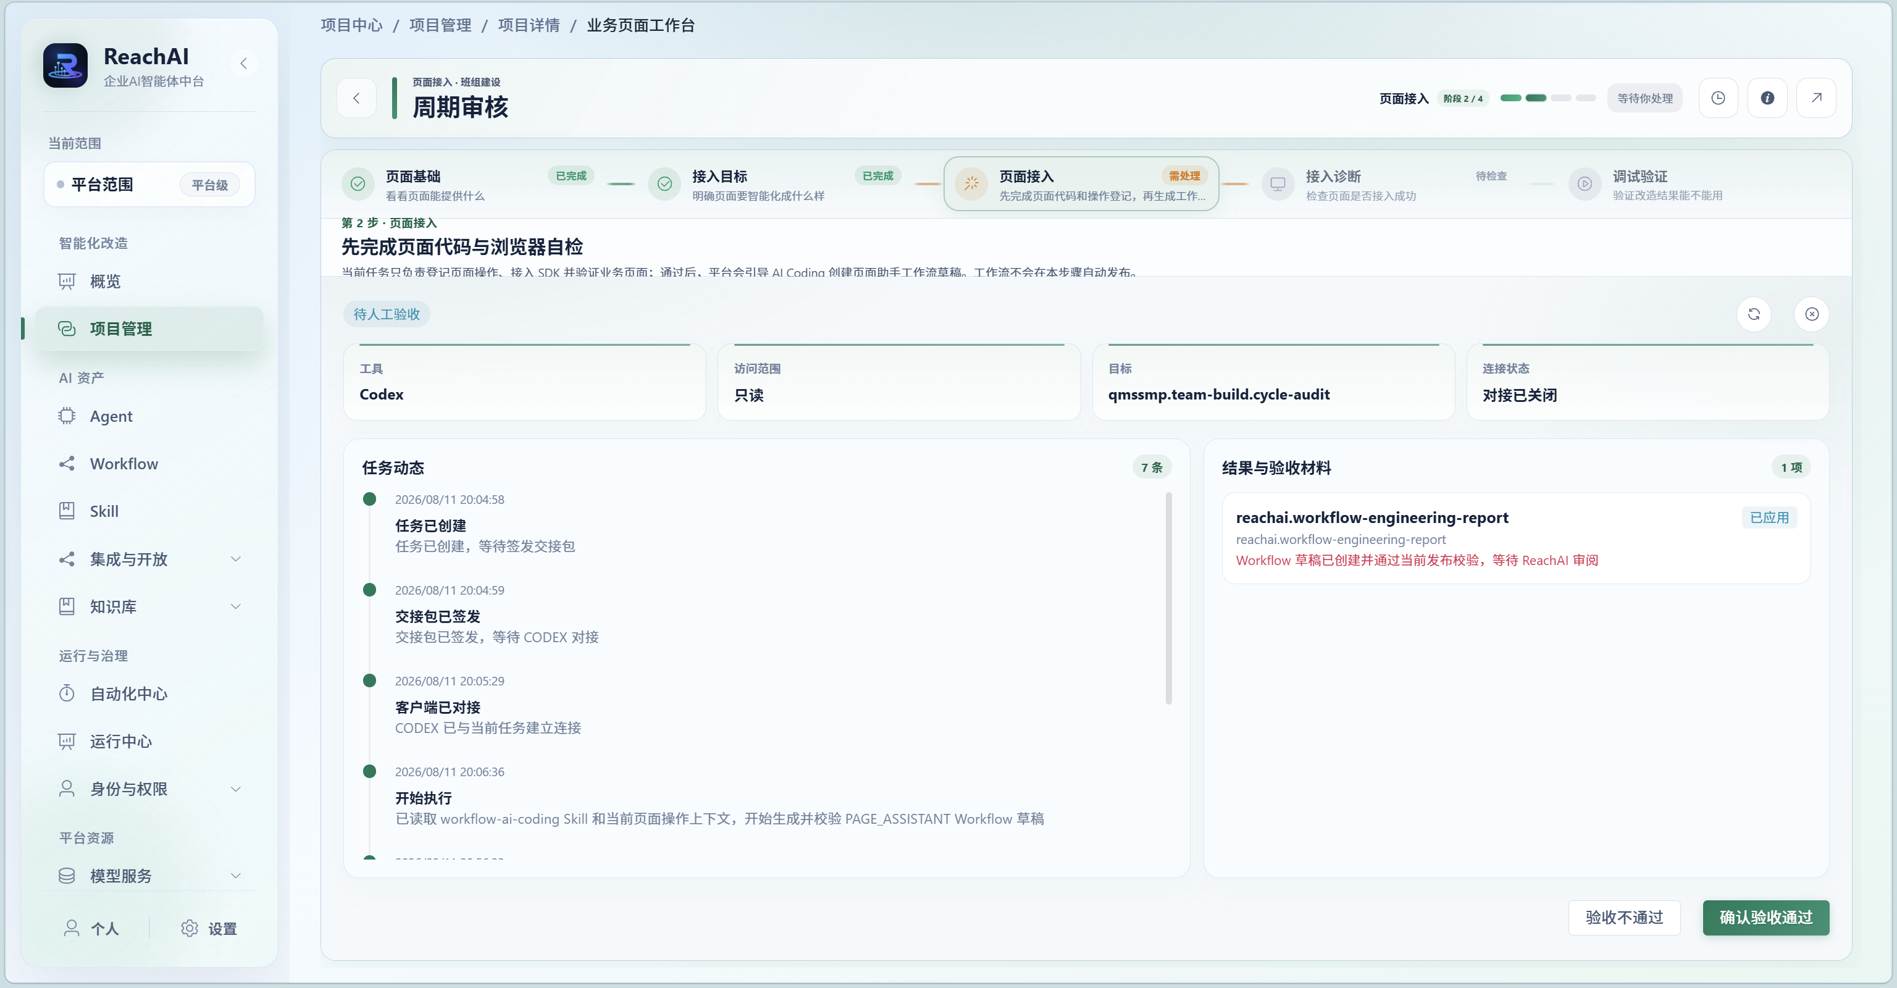Click the stage progress bar segments
This screenshot has width=1897, height=988.
pyautogui.click(x=1548, y=98)
